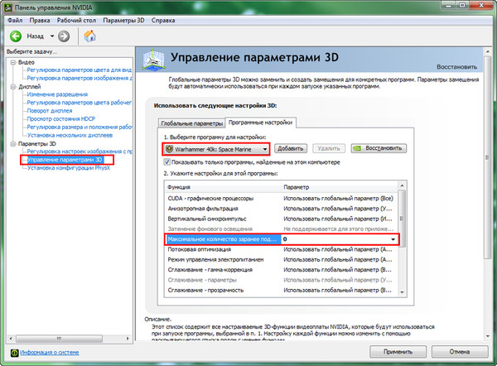Select Регулировка размера и положения item
Image resolution: width=497 pixels, height=366 pixels.
(x=80, y=127)
